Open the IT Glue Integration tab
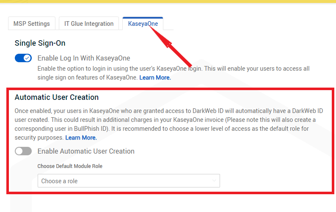This screenshot has width=336, height=212. [x=89, y=24]
